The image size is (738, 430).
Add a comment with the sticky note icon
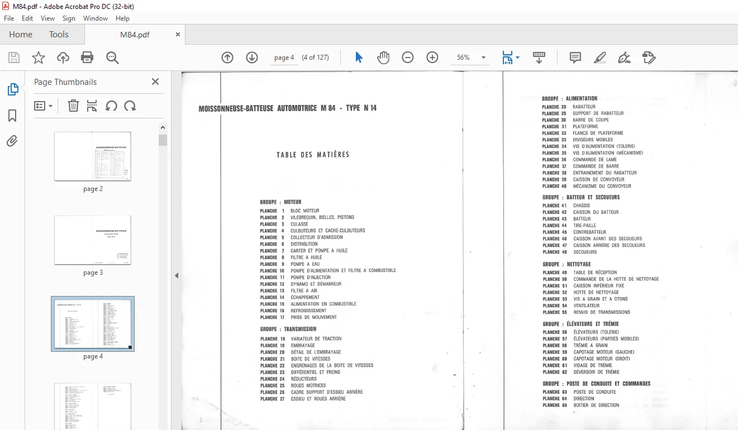click(575, 58)
